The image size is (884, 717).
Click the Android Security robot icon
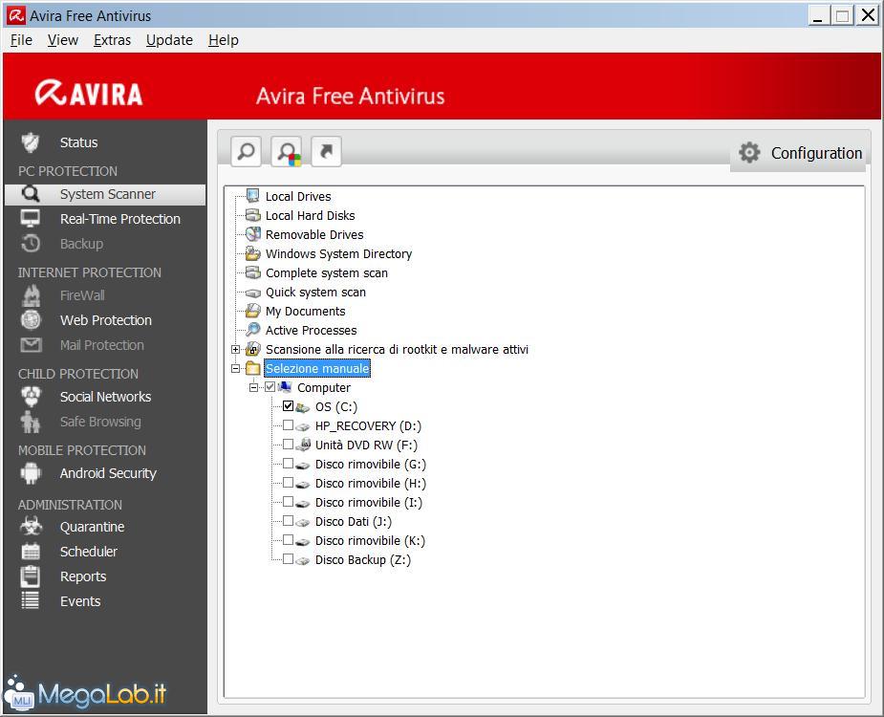click(31, 472)
